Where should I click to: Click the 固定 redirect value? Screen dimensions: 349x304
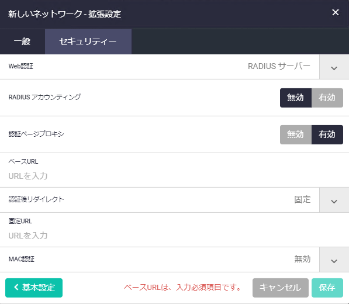click(302, 199)
